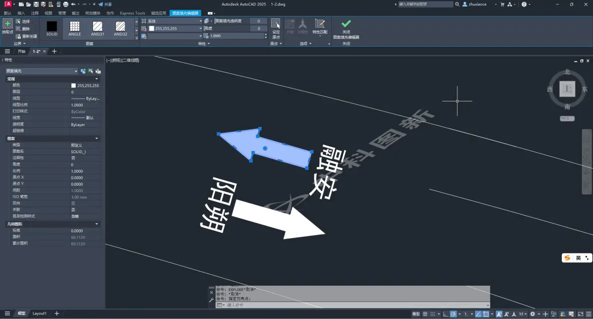Toggle annotation visibility in status bar
593x319 pixels.
pyautogui.click(x=499, y=314)
